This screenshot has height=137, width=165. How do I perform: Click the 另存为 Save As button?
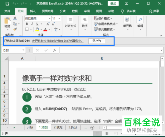click(97, 41)
